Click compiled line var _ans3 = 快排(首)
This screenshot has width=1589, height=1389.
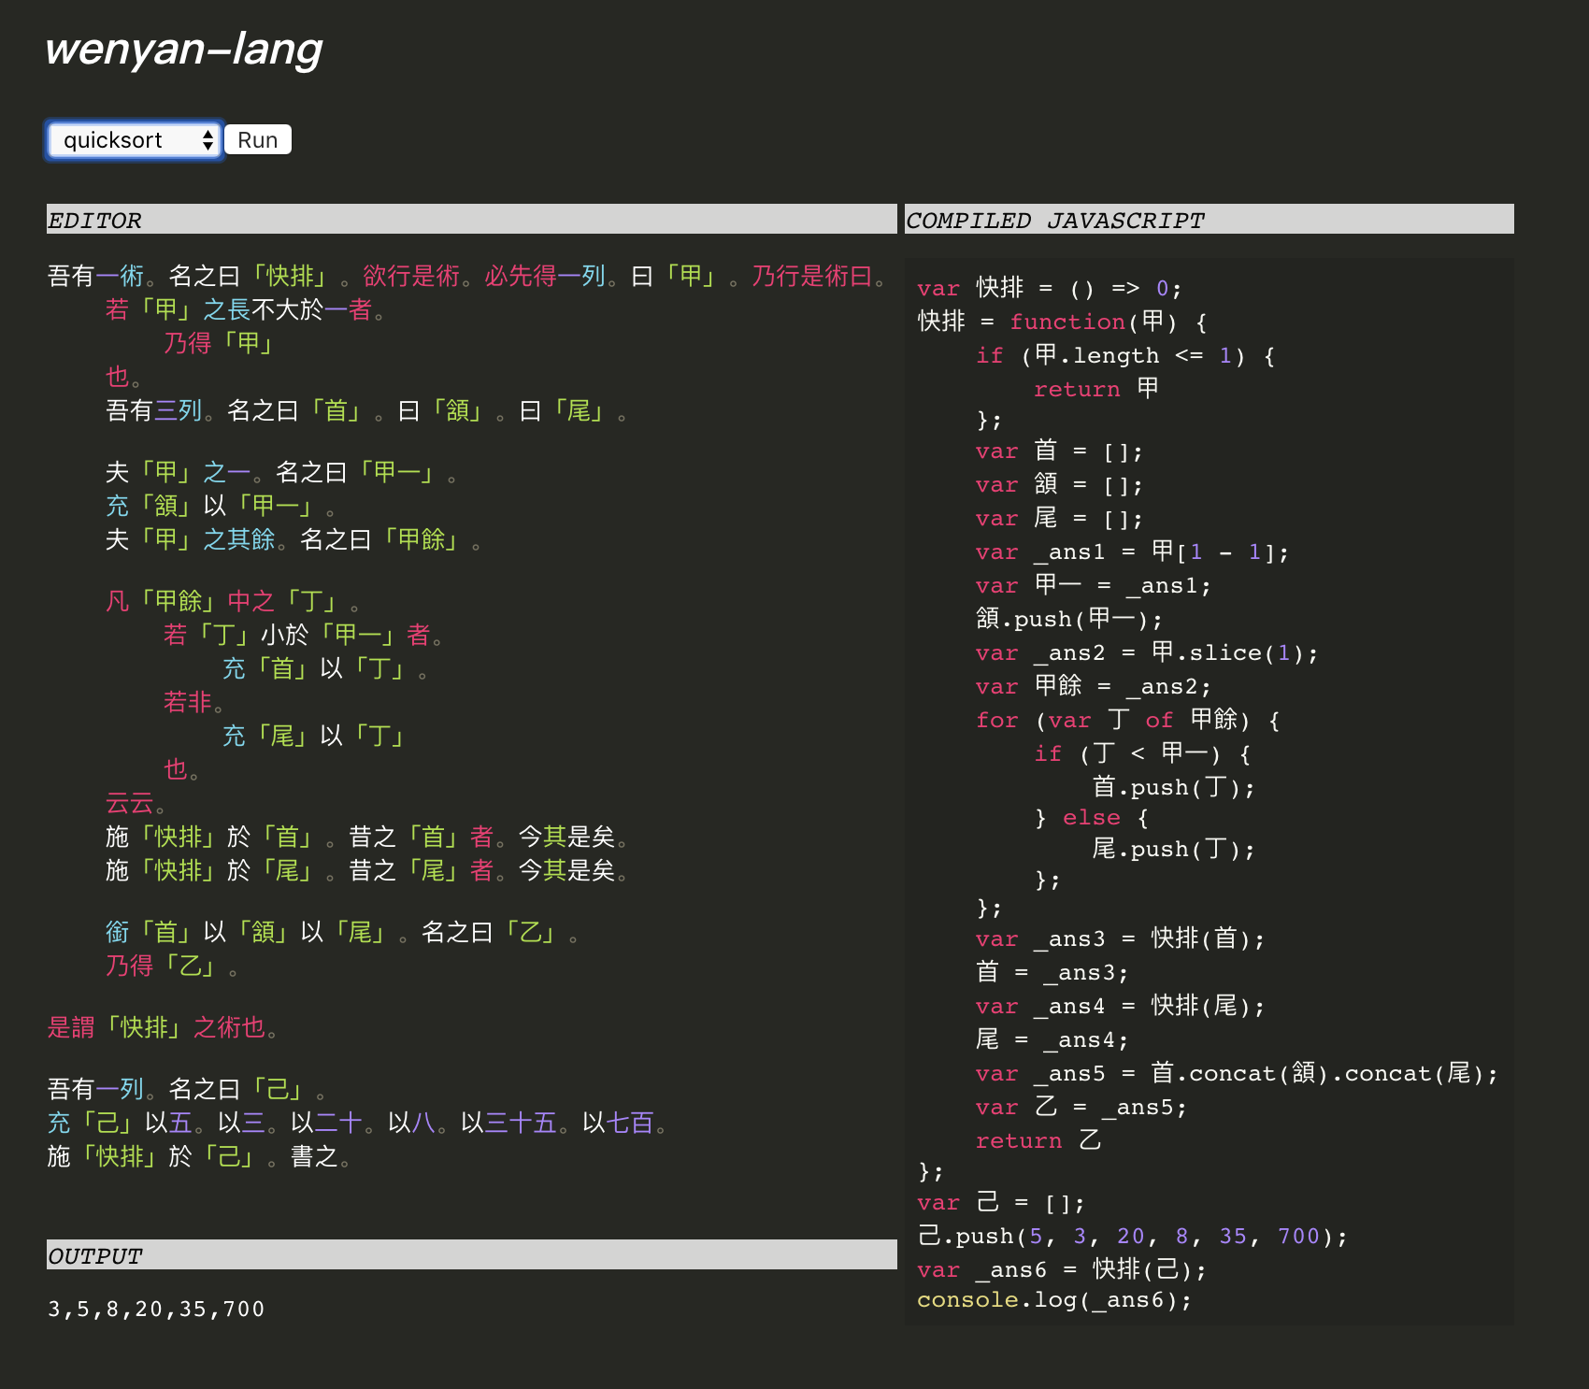click(1120, 938)
